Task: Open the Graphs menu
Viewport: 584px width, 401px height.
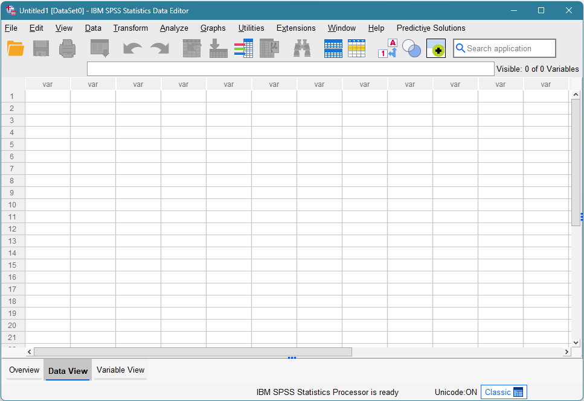Action: 213,28
